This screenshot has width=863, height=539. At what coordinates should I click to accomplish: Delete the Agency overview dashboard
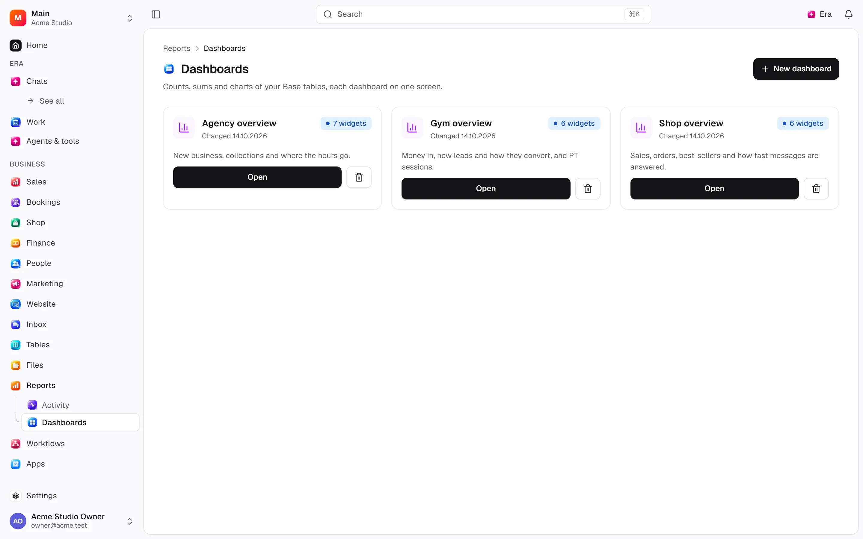coord(359,177)
